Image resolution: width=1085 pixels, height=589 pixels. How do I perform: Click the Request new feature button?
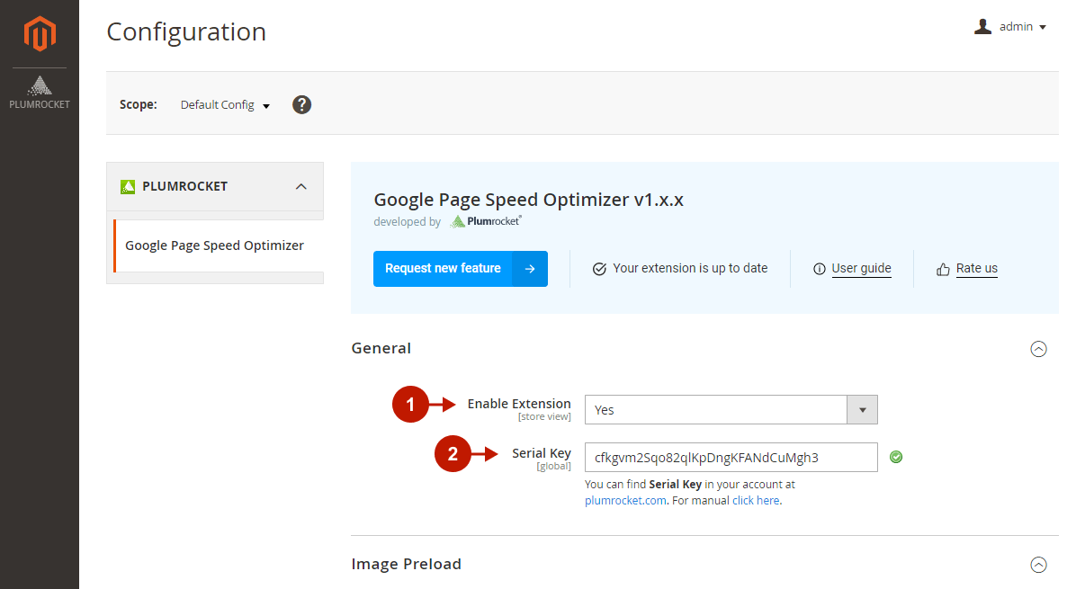[443, 269]
